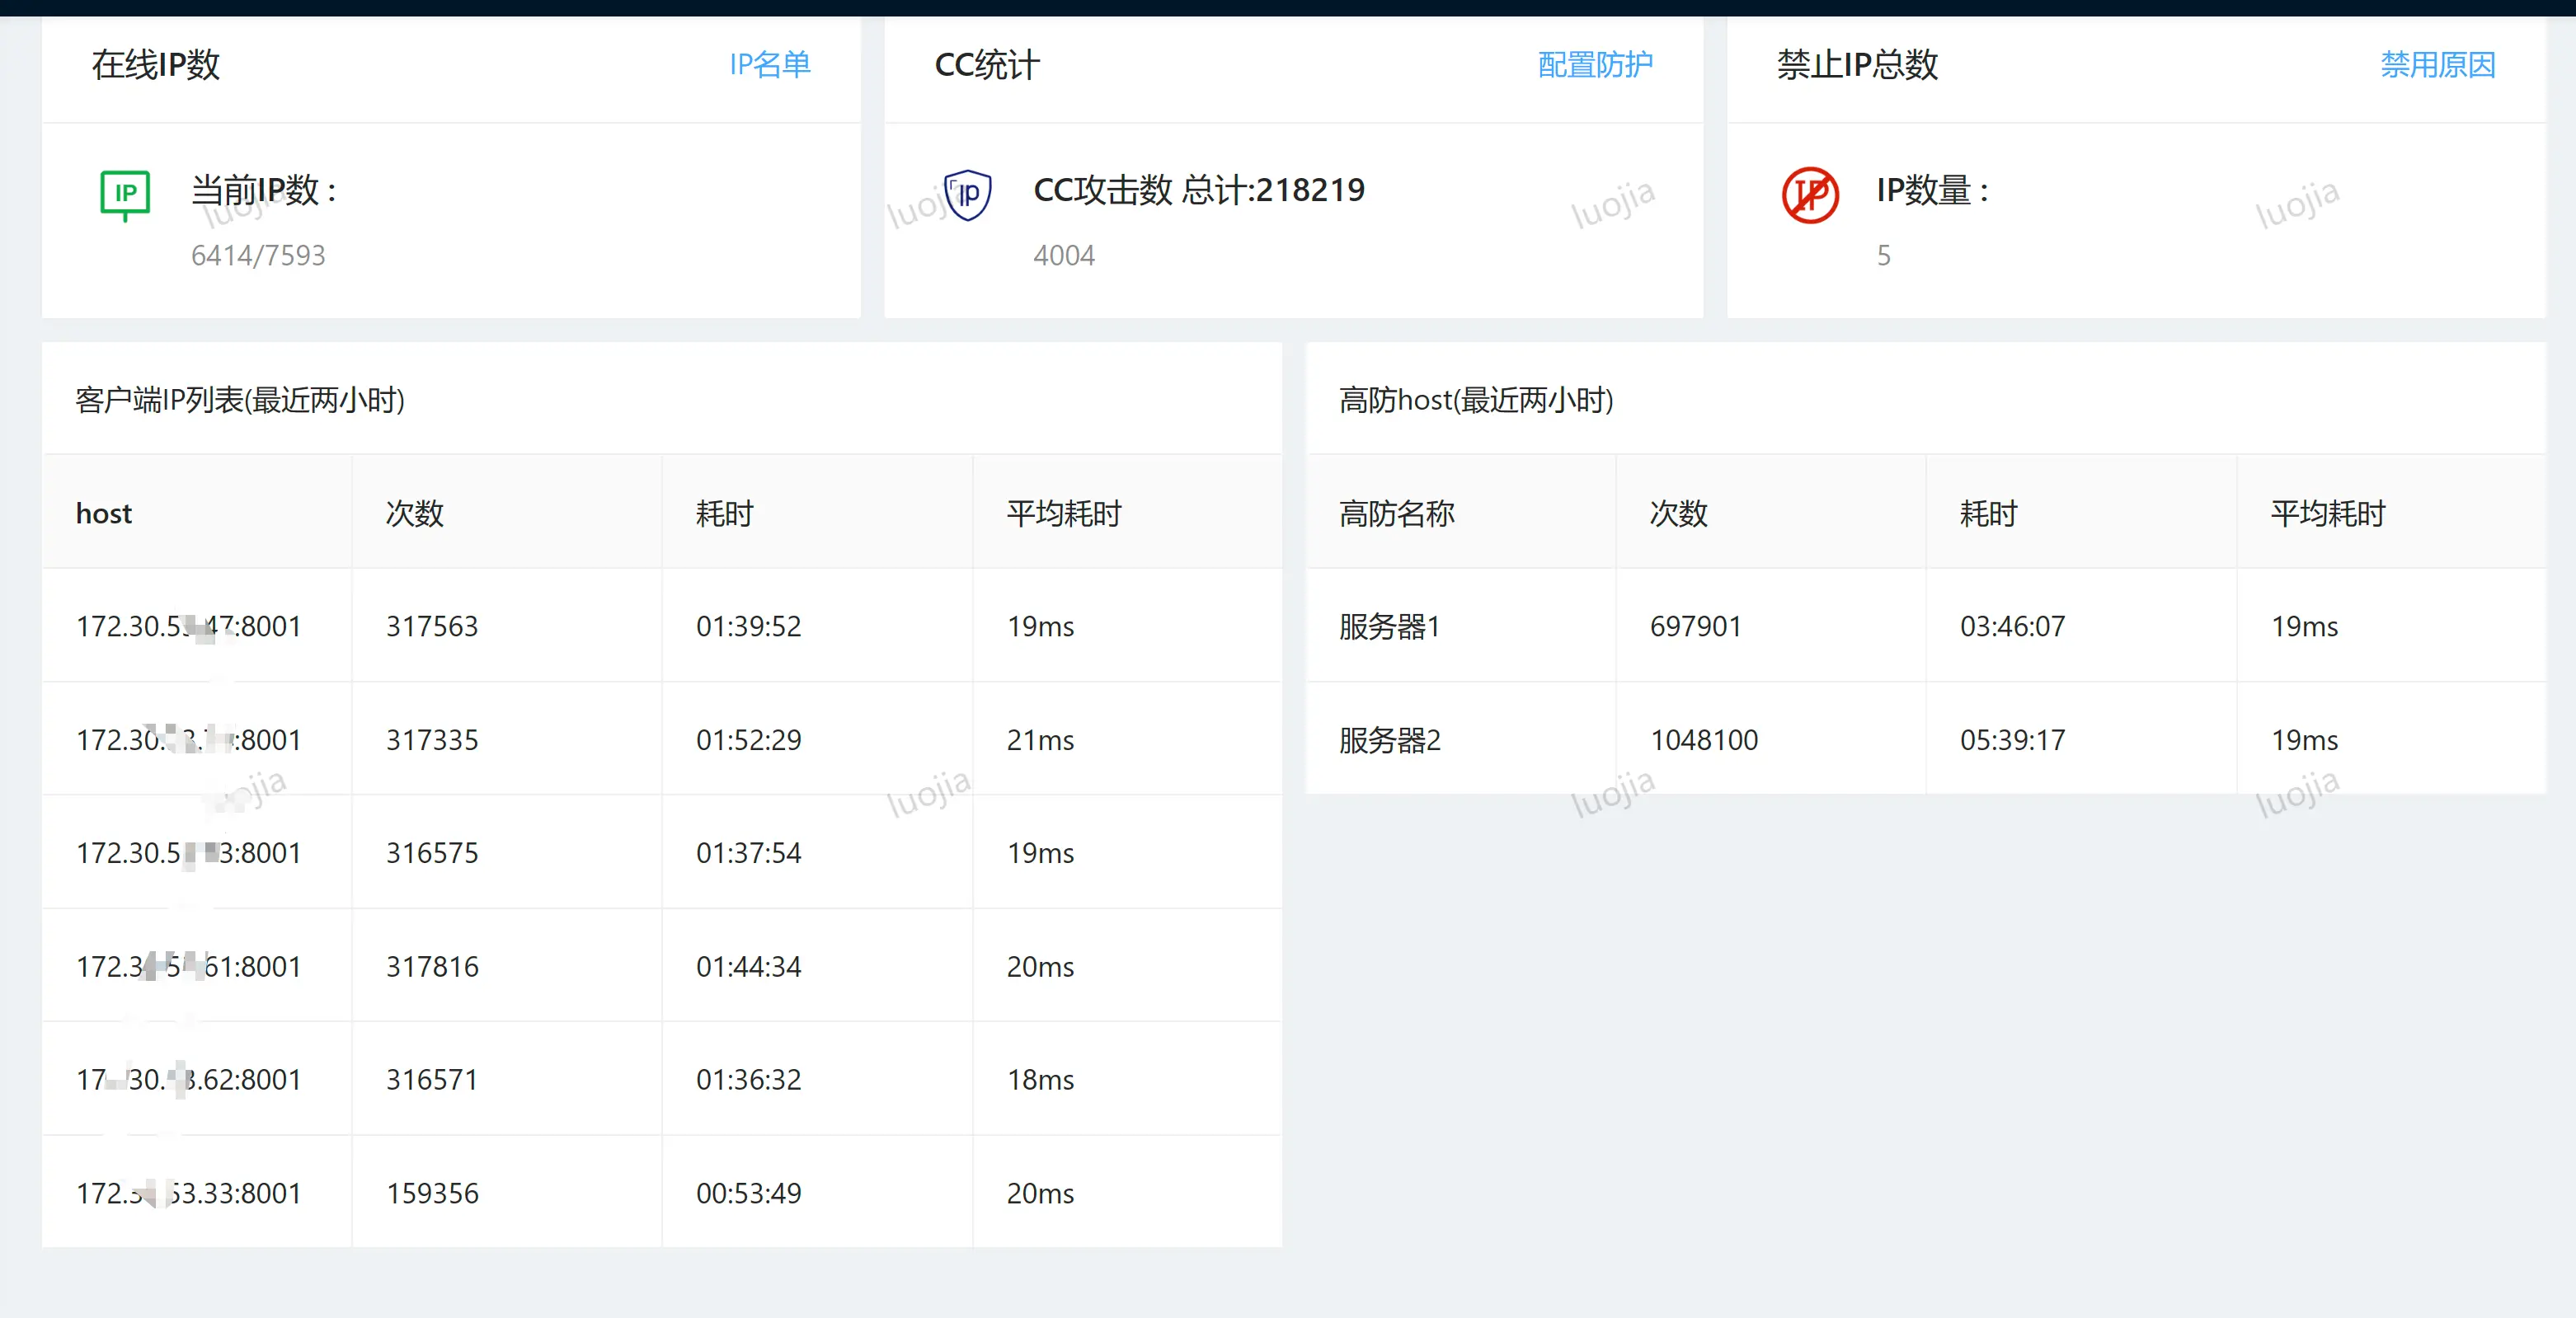Open the IP名单 link
Viewport: 2576px width, 1318px height.
point(770,65)
